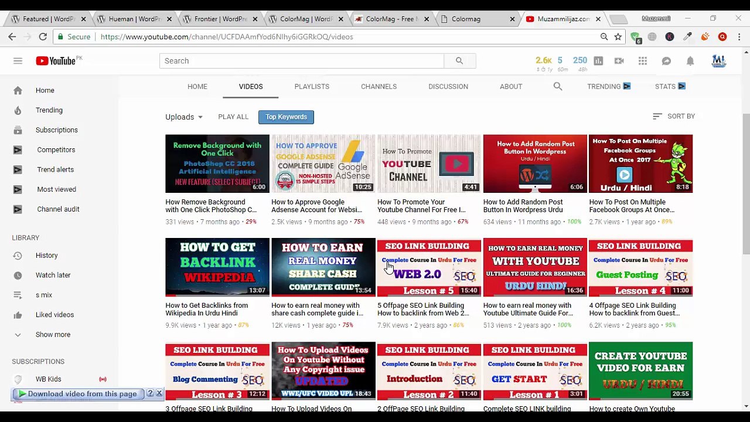Click the browser address bar URL
This screenshot has height=422, width=750.
coord(227,37)
